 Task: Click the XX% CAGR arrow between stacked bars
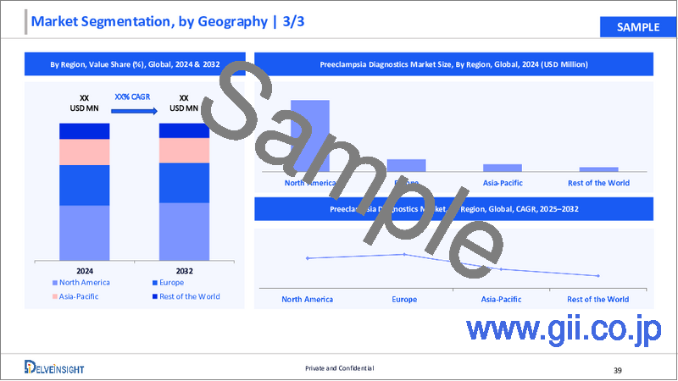[x=134, y=120]
